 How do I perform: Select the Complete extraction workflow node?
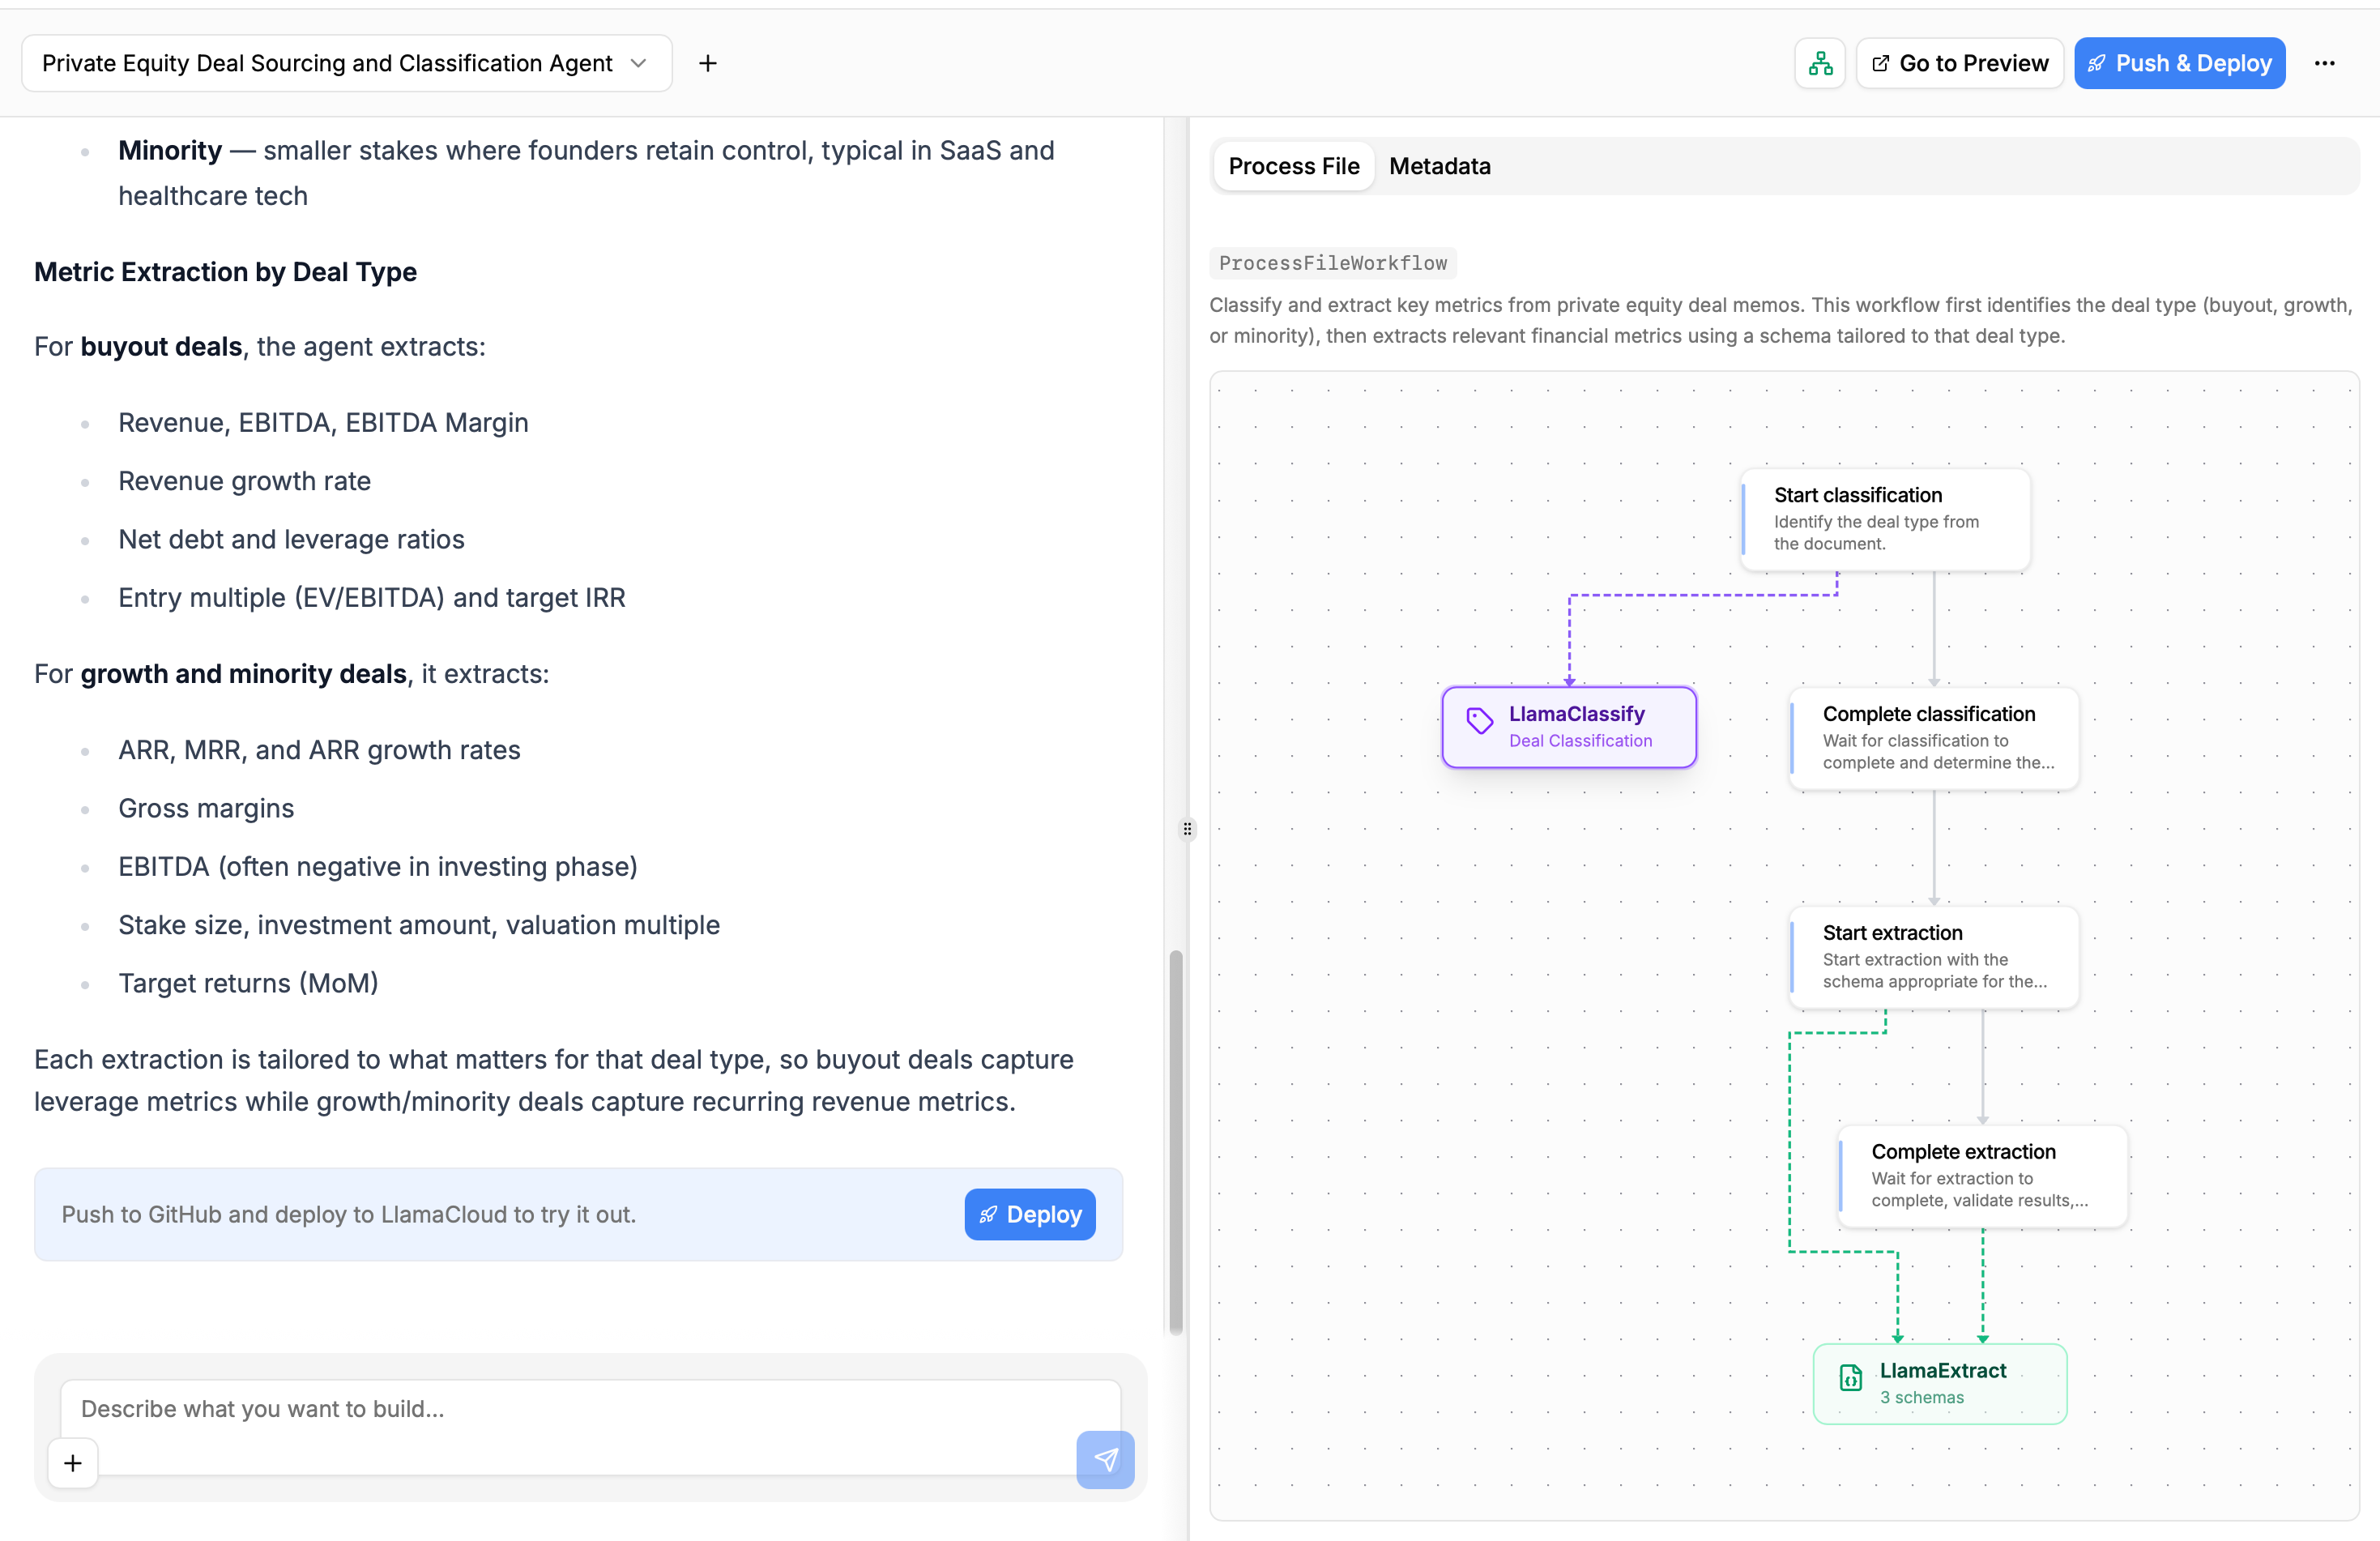tap(1982, 1175)
